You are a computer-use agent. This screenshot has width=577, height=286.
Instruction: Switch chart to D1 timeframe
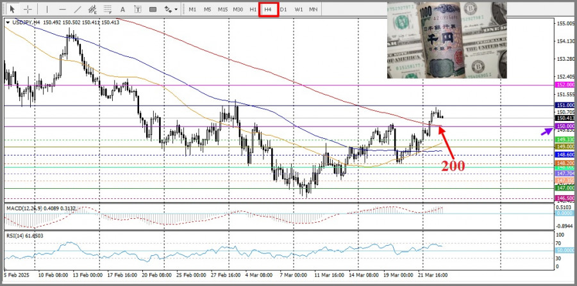pos(283,10)
